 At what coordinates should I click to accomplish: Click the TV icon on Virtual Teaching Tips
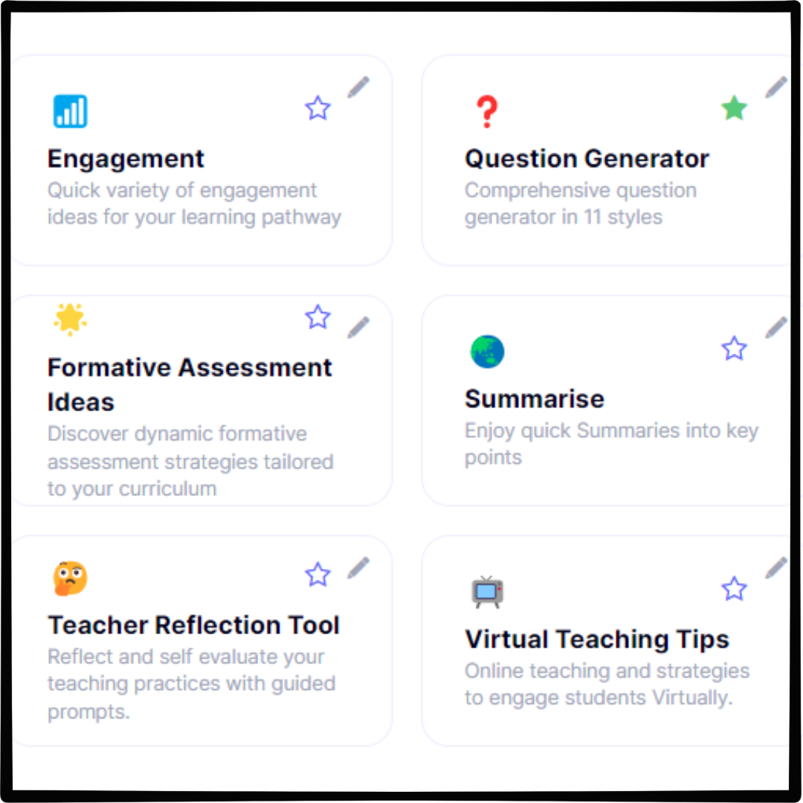pyautogui.click(x=487, y=591)
